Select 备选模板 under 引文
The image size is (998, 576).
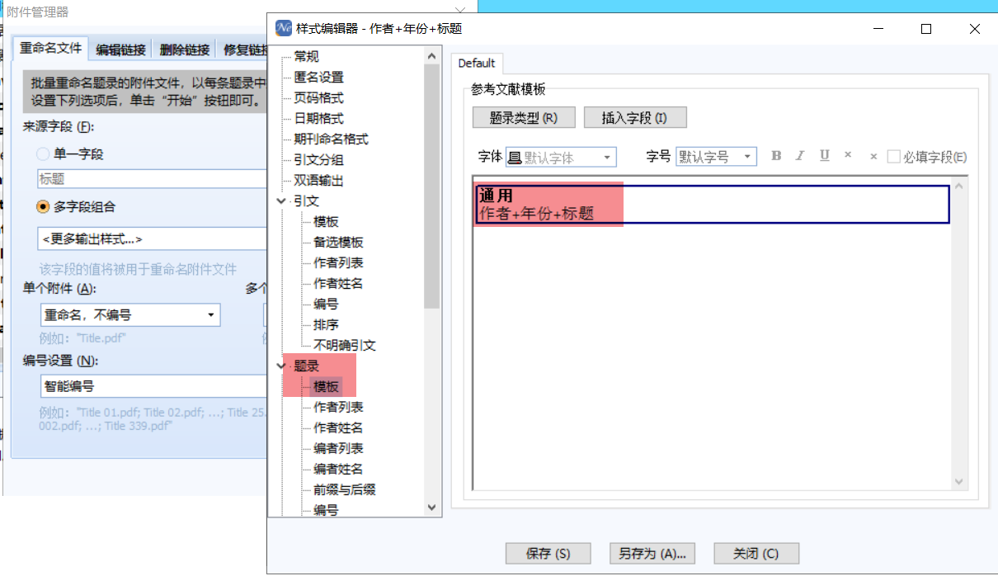pos(338,242)
